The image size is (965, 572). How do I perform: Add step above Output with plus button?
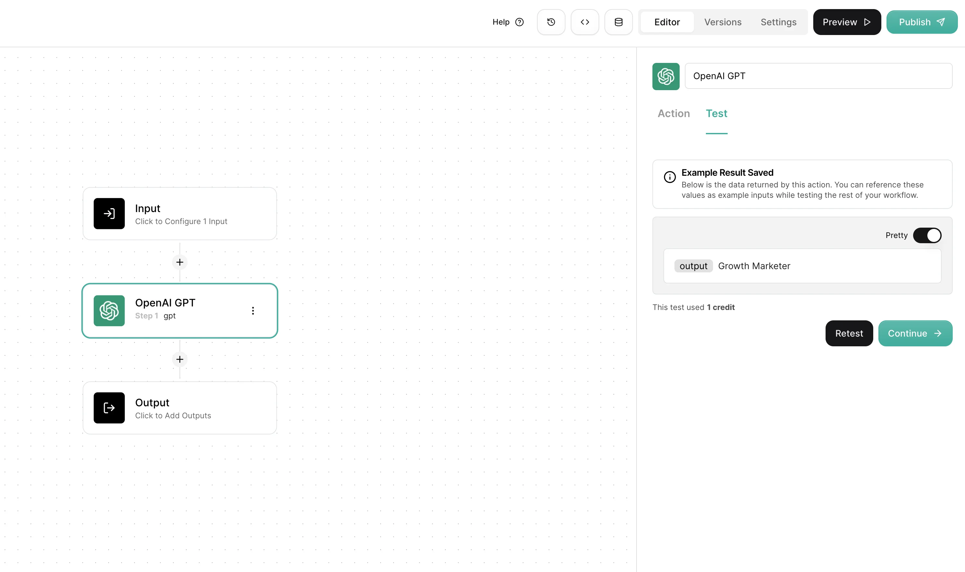click(x=180, y=359)
